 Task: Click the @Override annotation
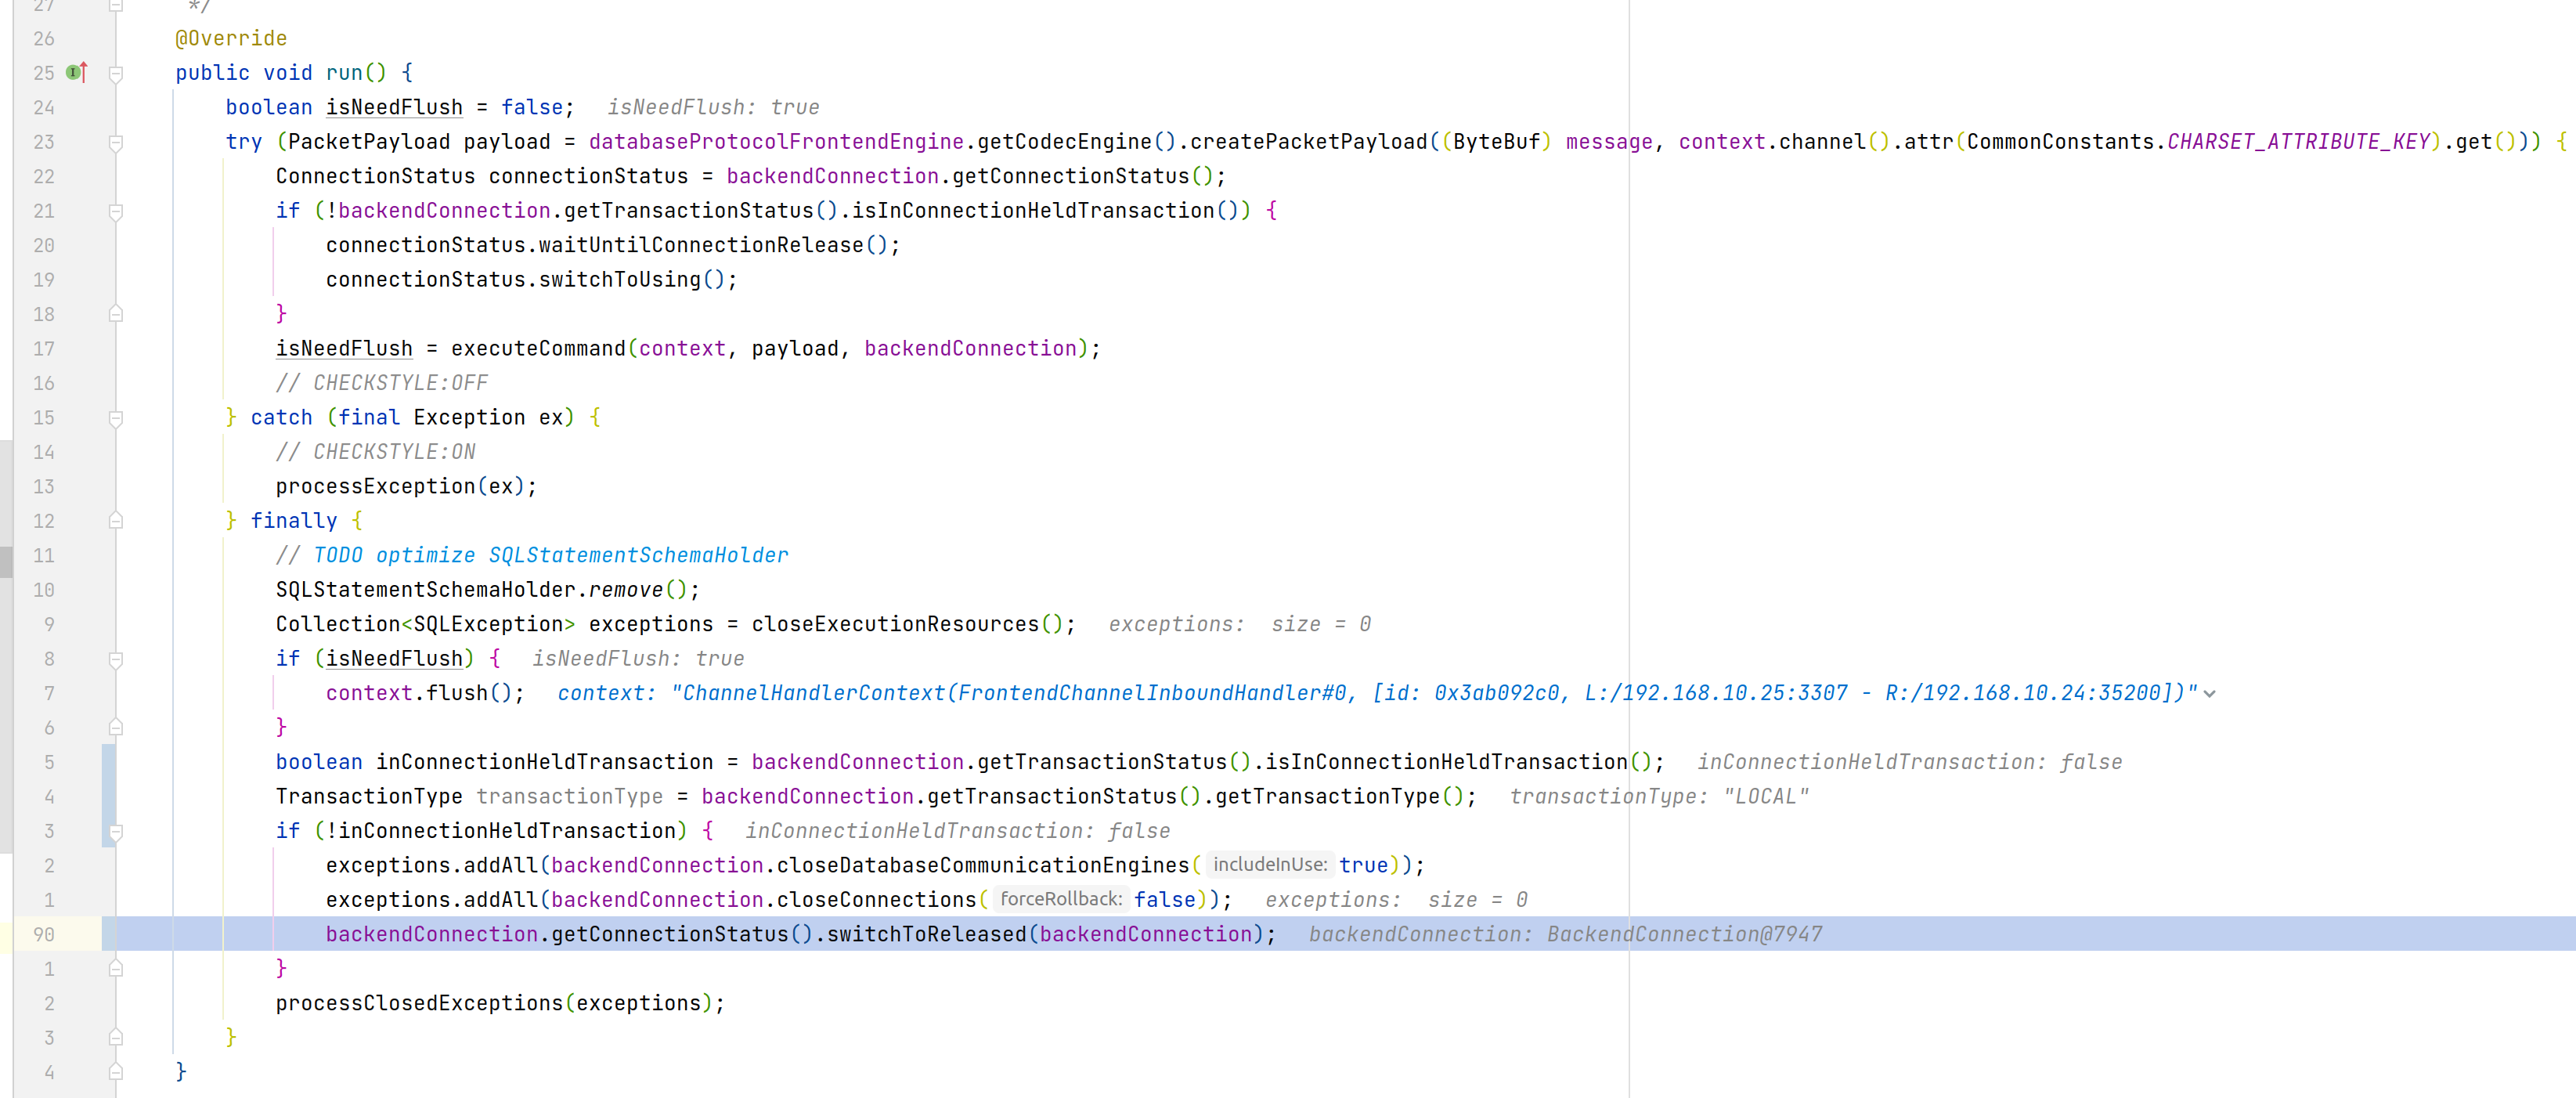(231, 38)
